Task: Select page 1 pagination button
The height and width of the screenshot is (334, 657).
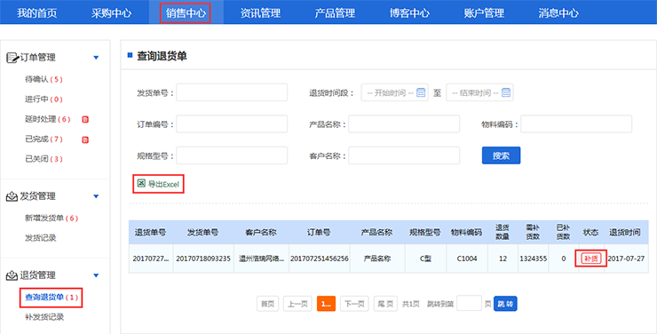Action: [x=327, y=304]
